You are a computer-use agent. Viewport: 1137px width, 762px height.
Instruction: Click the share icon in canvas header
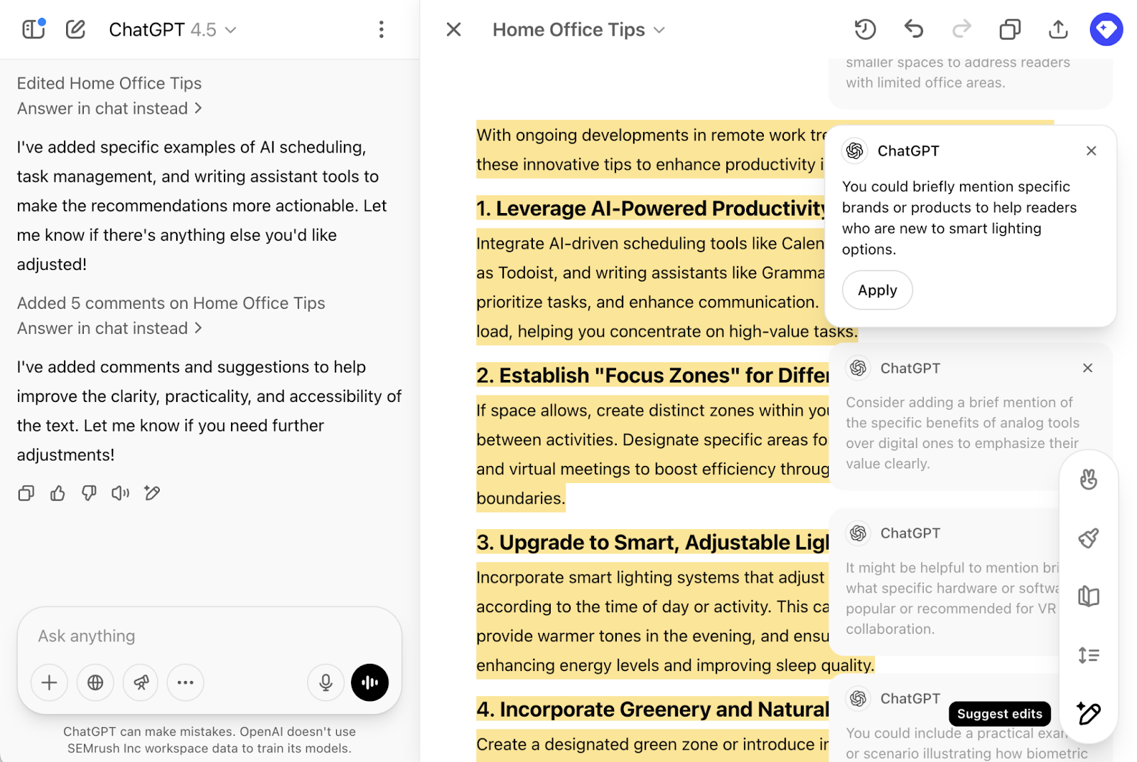(x=1058, y=29)
